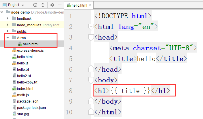Image resolution: width=203 pixels, height=119 pixels.
Task: Select the hello.html editor tab
Action: pos(79,5)
